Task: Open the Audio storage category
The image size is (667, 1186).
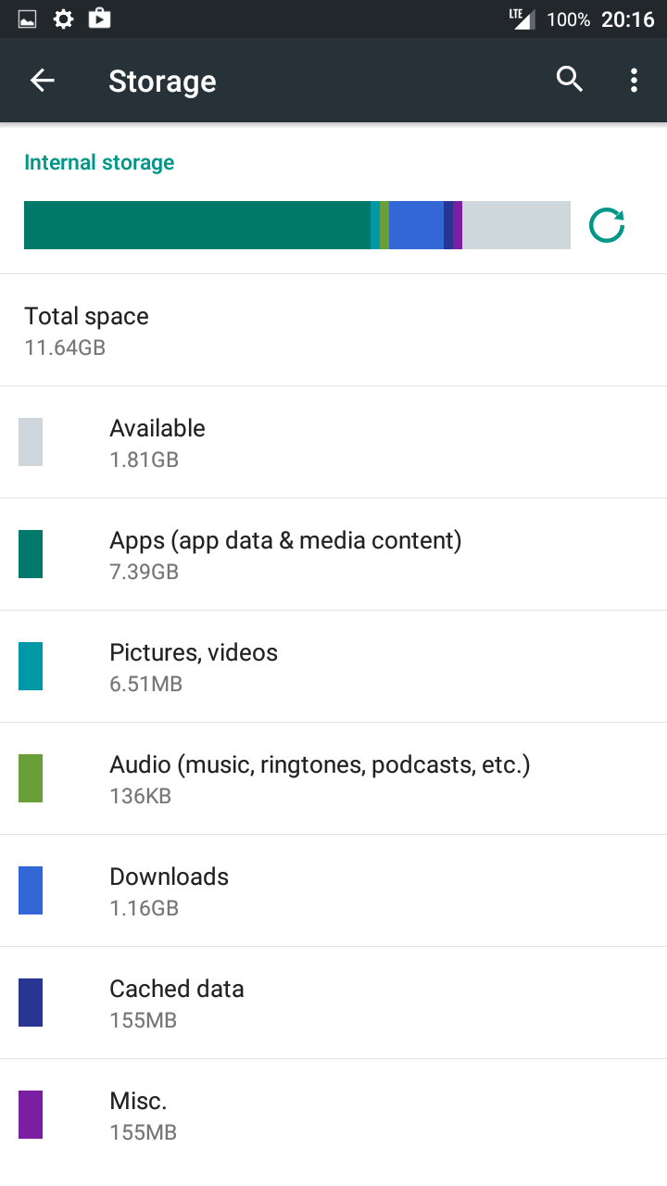Action: (320, 778)
